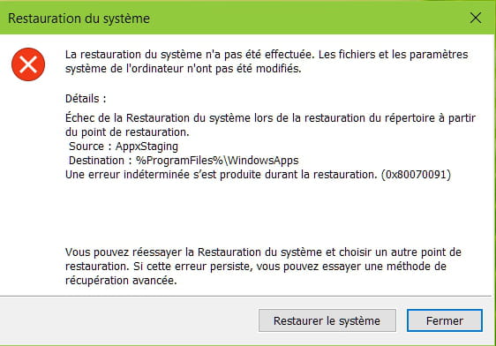The width and height of the screenshot is (496, 346).
Task: Click the "Détails :" label
Action: 86,99
